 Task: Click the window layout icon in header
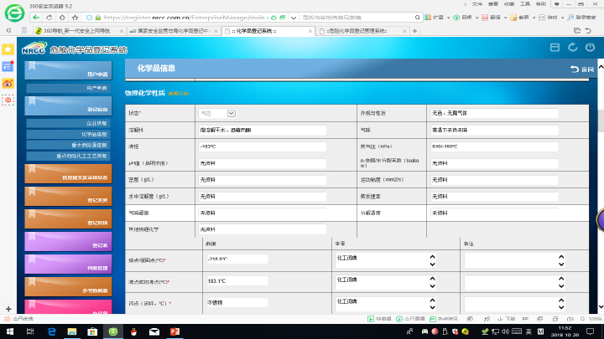(x=554, y=48)
